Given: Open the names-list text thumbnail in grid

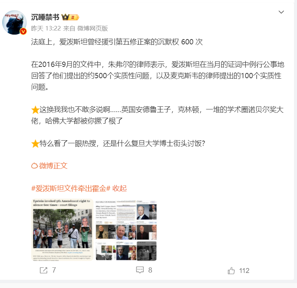Looking at the screenshot, I should point(106,210).
